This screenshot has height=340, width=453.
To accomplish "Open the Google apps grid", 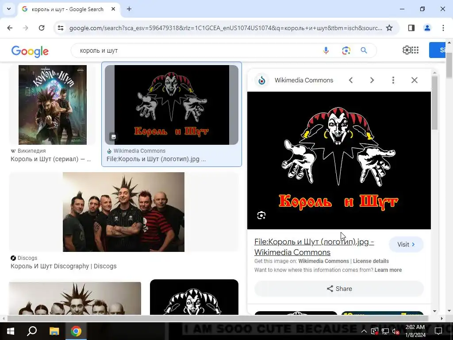I will tap(415, 50).
